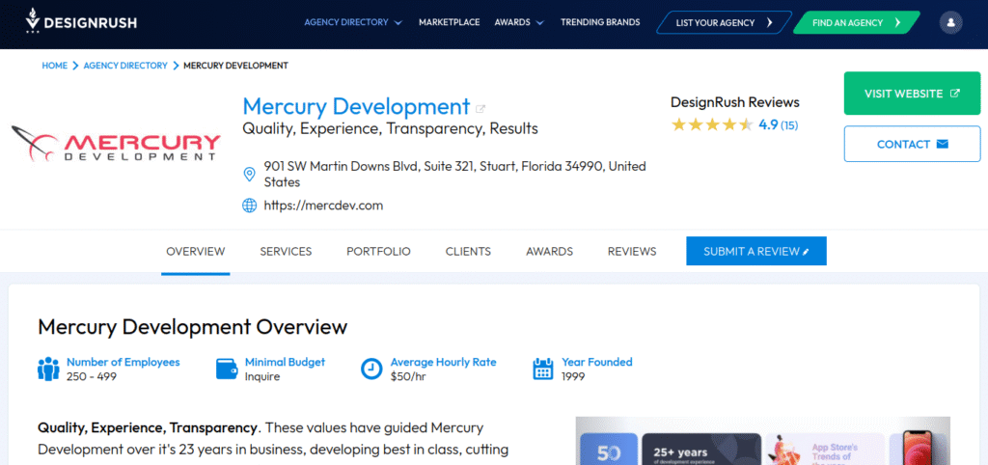Viewport: 988px width, 465px height.
Task: Switch to the Services tab
Action: tap(286, 252)
